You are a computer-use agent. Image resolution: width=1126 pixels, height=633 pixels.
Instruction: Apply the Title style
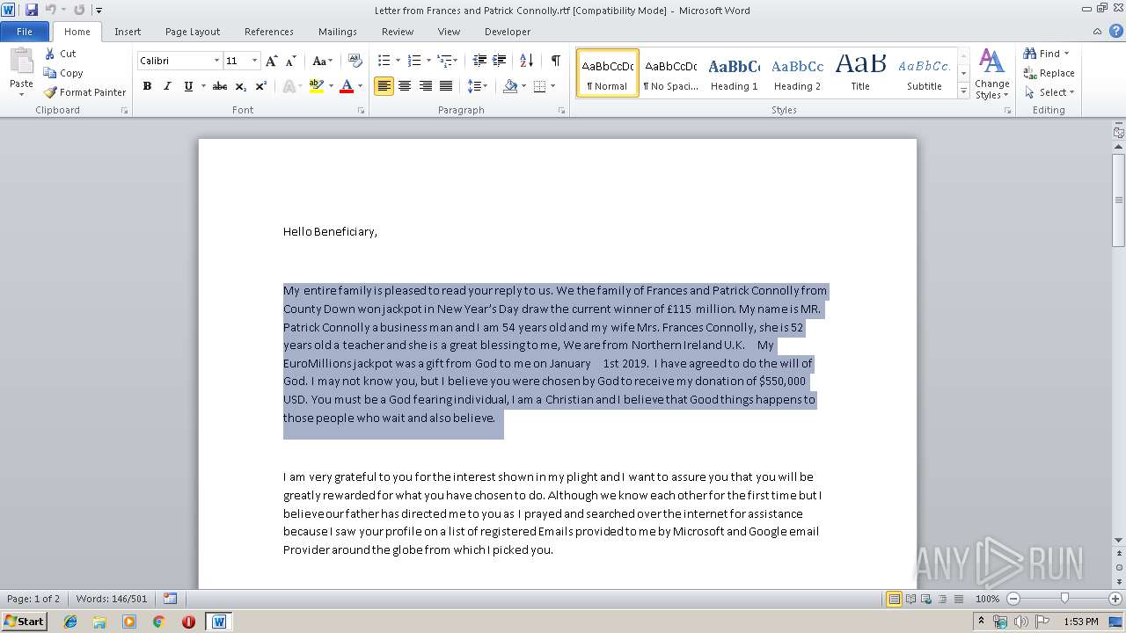pos(860,73)
